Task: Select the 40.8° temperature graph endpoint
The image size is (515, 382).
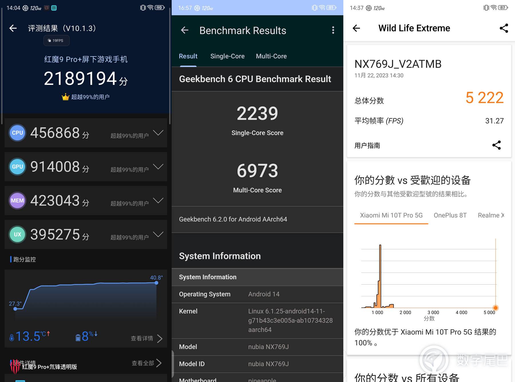Action: 157,283
